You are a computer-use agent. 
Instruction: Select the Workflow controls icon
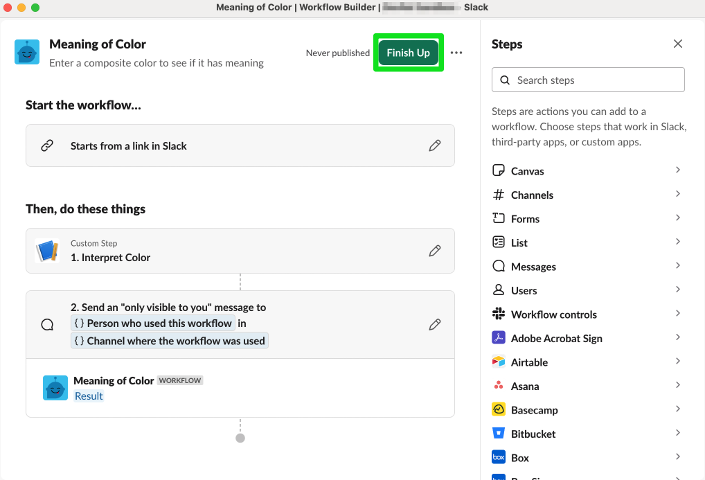[x=499, y=314]
